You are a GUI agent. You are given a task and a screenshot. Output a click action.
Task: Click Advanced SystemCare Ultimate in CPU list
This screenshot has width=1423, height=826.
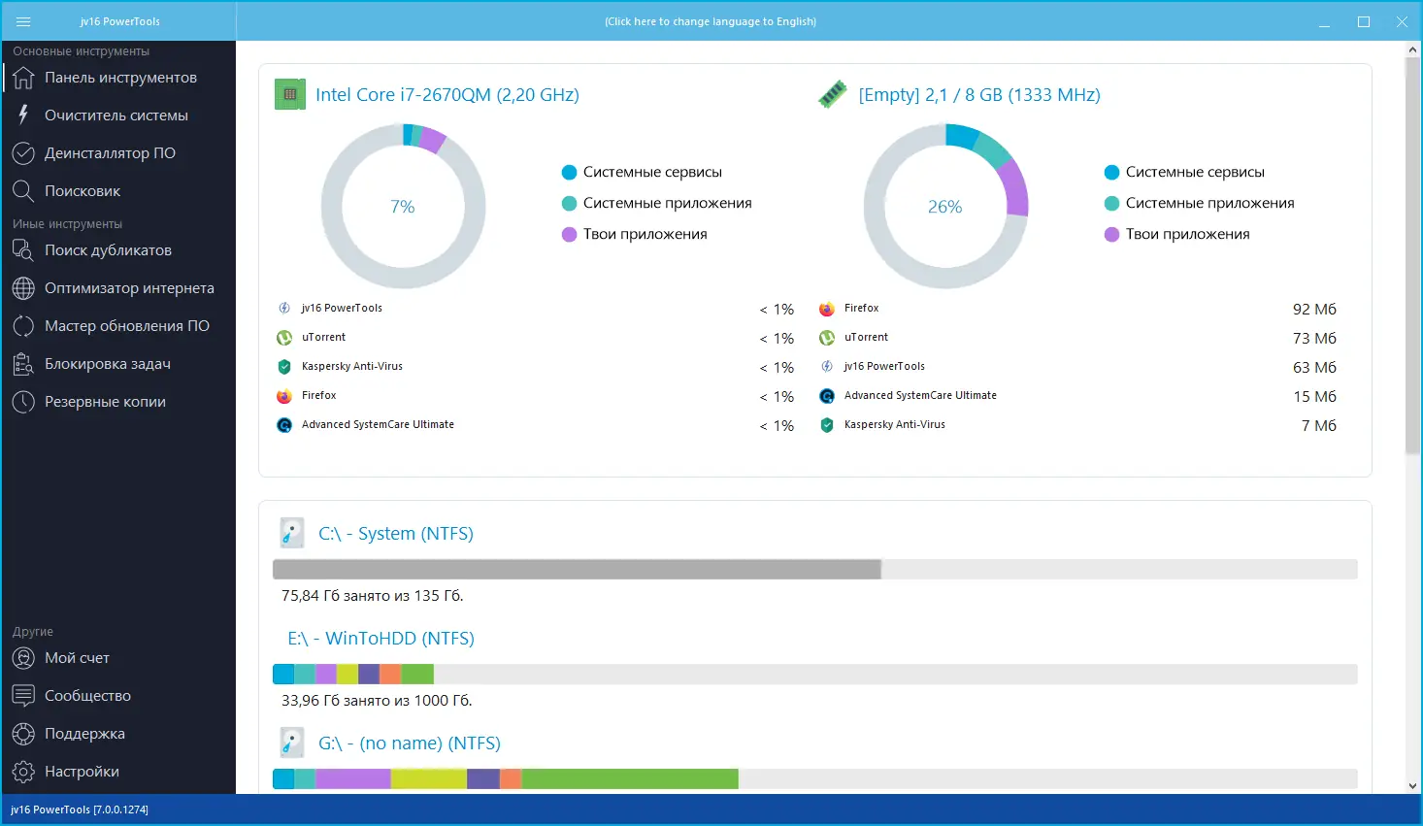point(378,425)
